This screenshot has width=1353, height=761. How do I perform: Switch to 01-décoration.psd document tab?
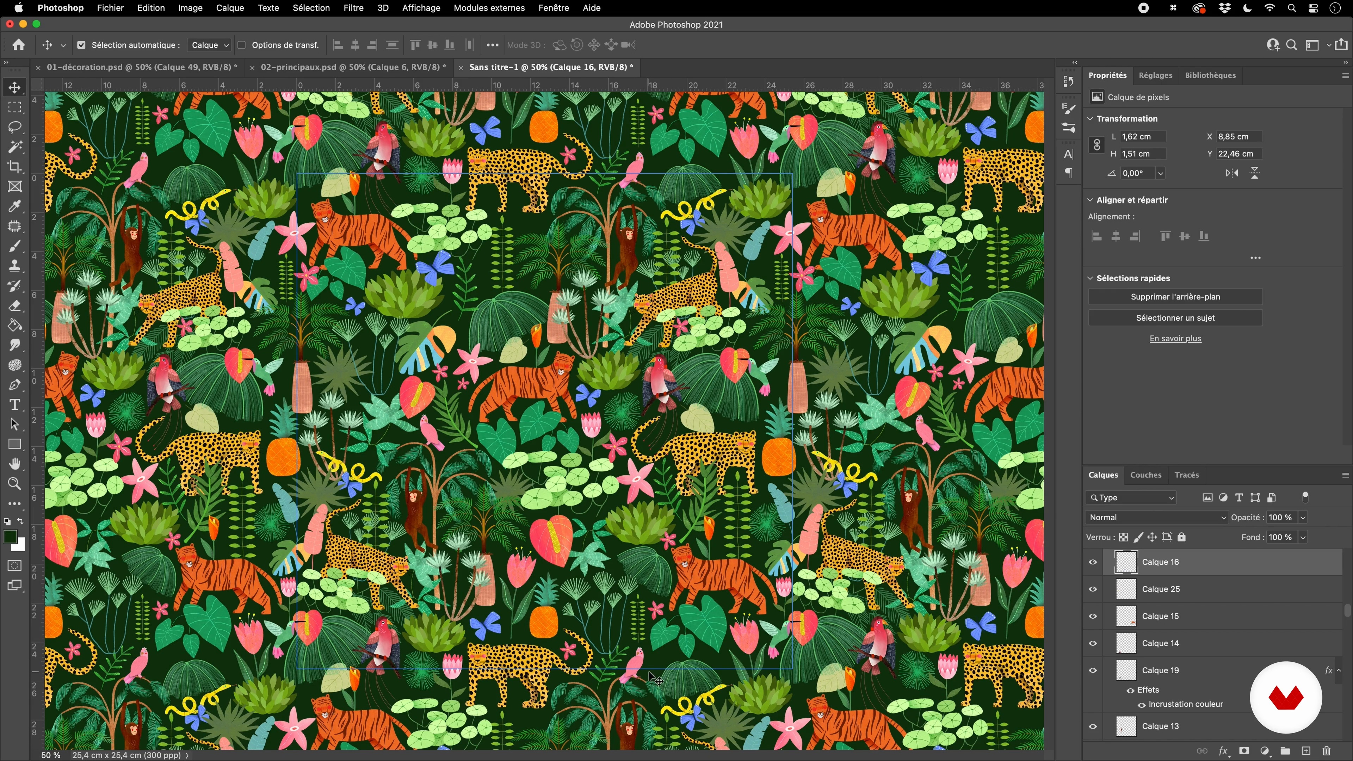coord(142,67)
